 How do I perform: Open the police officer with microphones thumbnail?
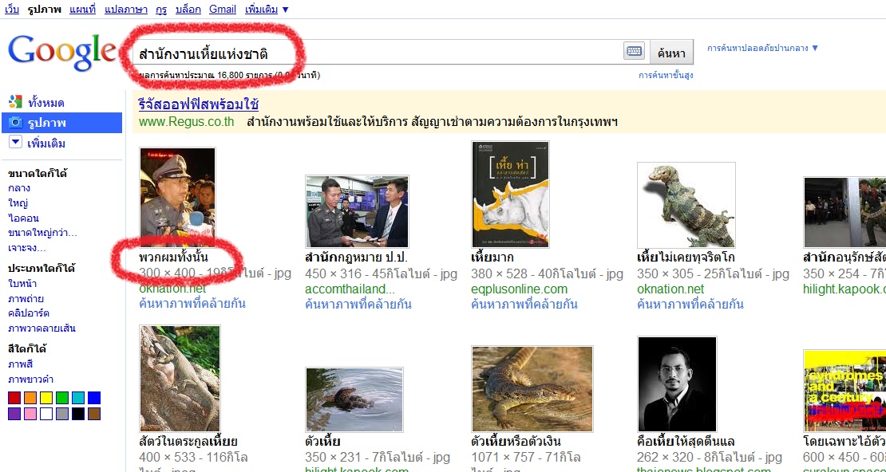[x=177, y=198]
